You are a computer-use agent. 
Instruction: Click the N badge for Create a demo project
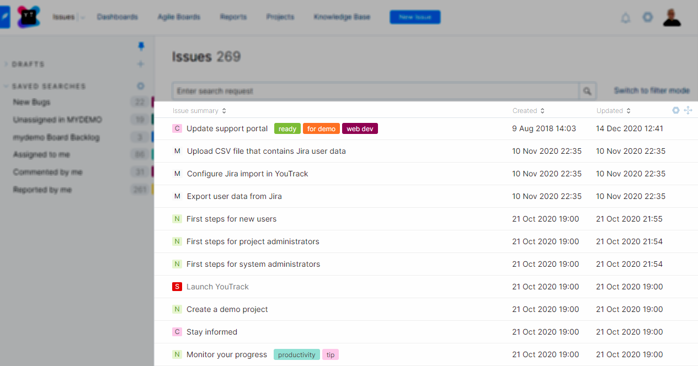click(177, 309)
